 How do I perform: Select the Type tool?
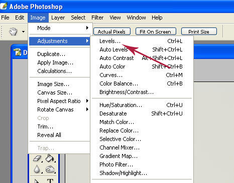point(50,180)
